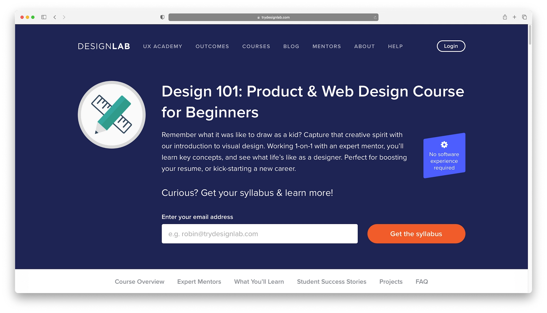
Task: Click the new tab icon in browser toolbar
Action: [x=515, y=17]
